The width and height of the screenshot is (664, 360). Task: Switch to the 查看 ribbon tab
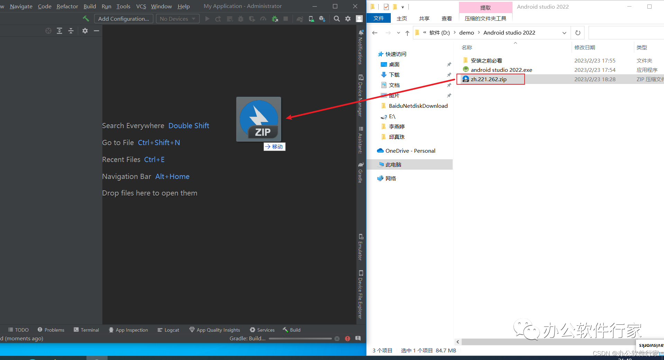pos(446,18)
